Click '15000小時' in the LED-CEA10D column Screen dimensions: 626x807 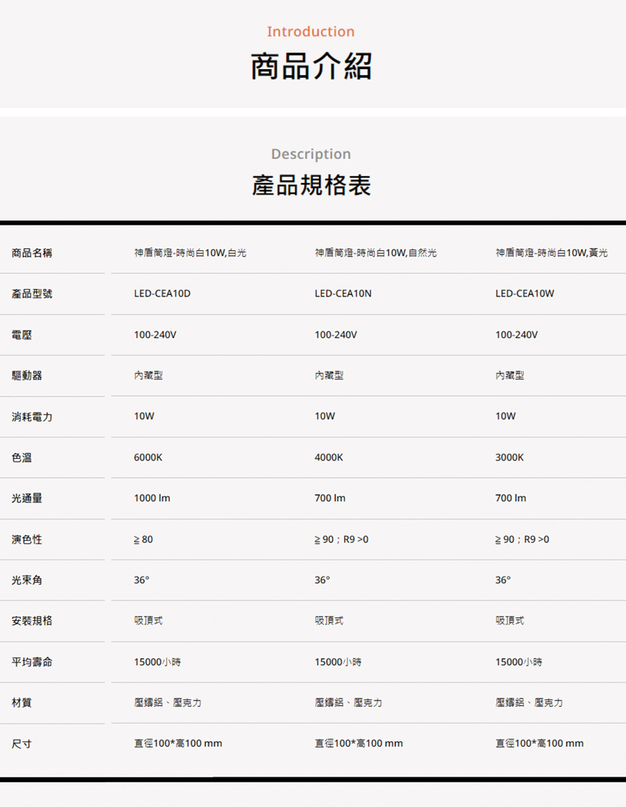pos(157,662)
